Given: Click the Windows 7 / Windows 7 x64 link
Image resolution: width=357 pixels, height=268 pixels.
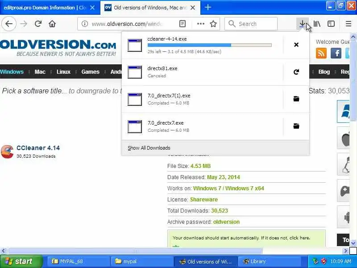Looking at the screenshot, I should (x=228, y=188).
